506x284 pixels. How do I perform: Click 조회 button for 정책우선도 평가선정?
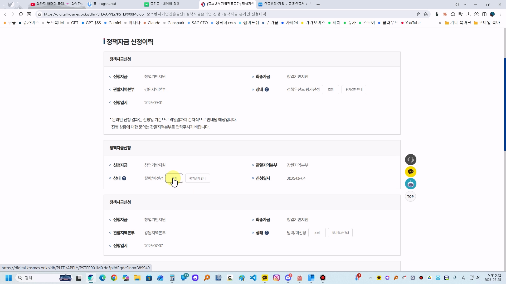330,89
